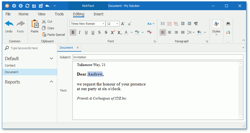The width and height of the screenshot is (250, 133).
Task: Switch to the Insert ribbon tab
Action: 98,14
